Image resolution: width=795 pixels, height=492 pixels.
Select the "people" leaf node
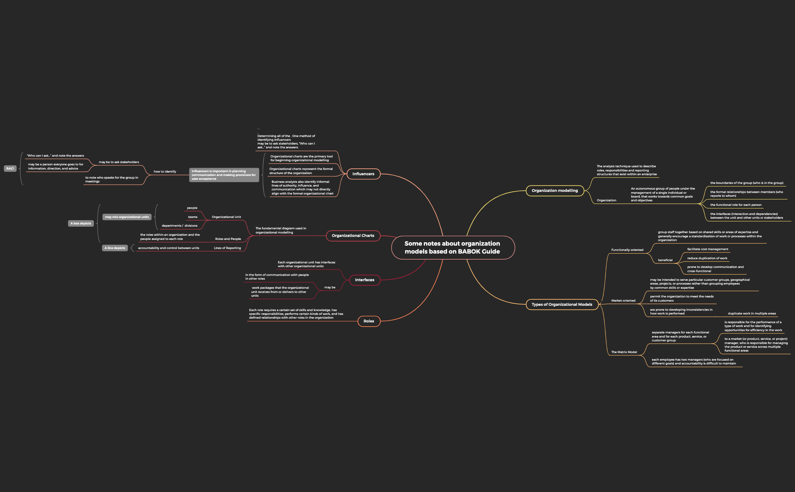(192, 208)
